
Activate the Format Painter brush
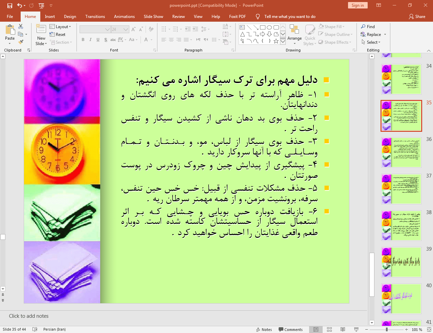point(21,42)
